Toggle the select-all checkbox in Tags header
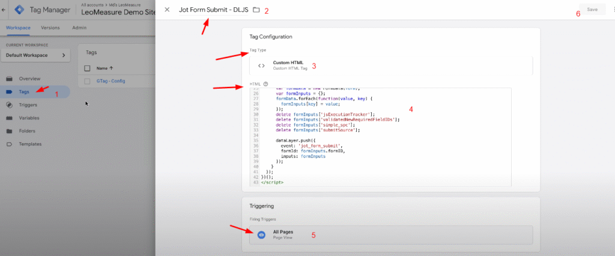Image resolution: width=615 pixels, height=256 pixels. 88,68
